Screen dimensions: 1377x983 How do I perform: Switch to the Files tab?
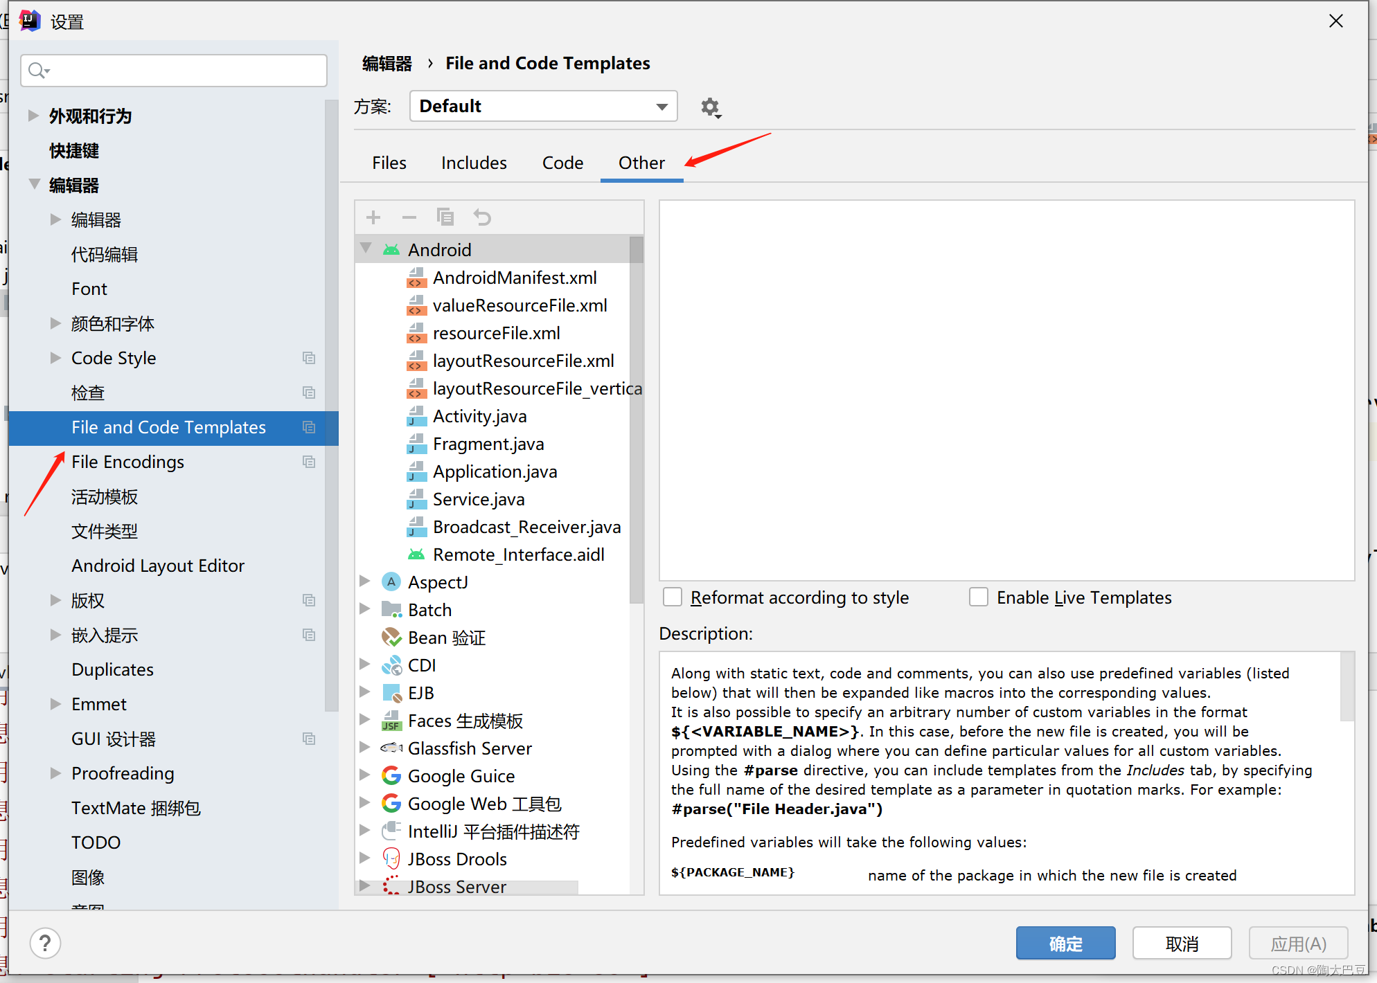(x=389, y=163)
